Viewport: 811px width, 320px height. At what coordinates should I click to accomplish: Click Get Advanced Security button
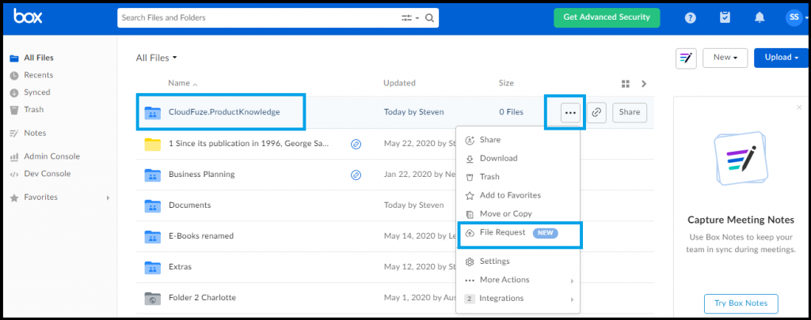607,17
